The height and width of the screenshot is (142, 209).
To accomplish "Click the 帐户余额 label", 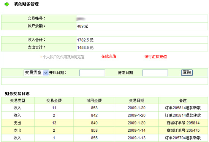I will coord(36,26).
